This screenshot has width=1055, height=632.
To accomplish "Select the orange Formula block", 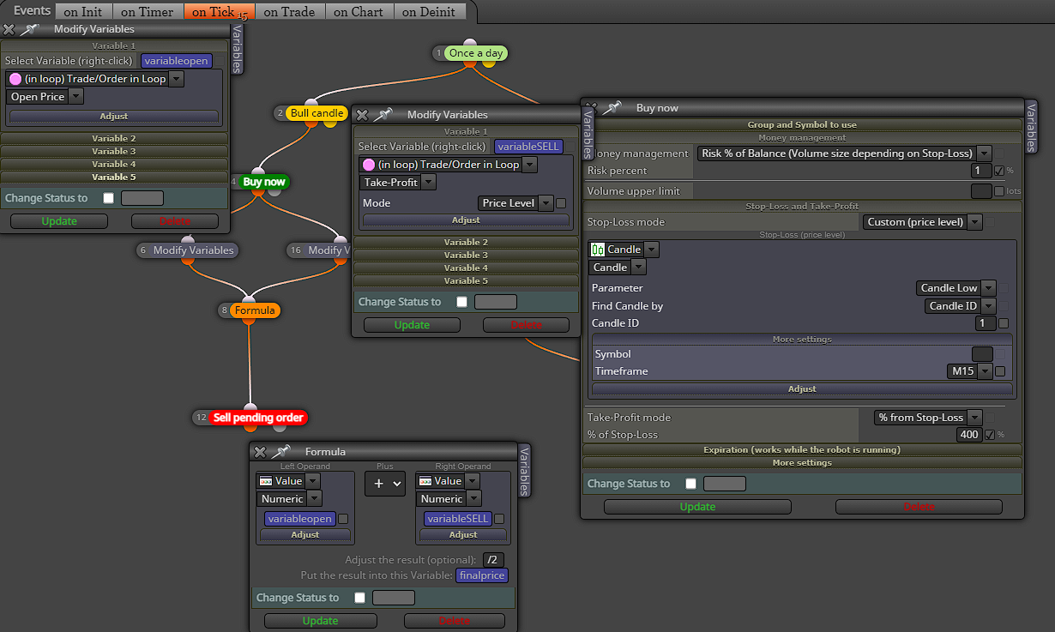I will tap(256, 310).
